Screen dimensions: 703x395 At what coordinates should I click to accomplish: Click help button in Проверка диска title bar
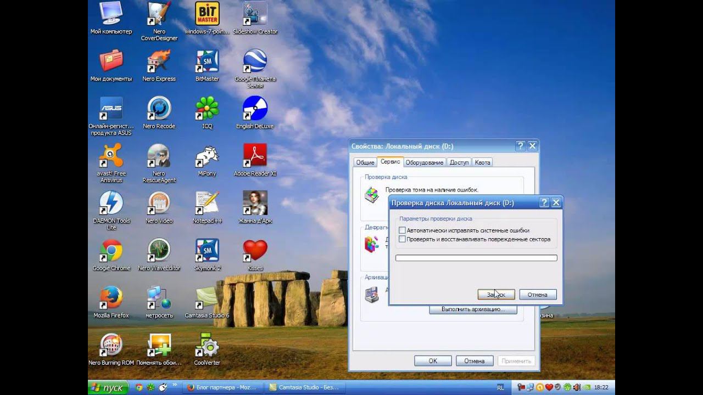click(x=544, y=203)
